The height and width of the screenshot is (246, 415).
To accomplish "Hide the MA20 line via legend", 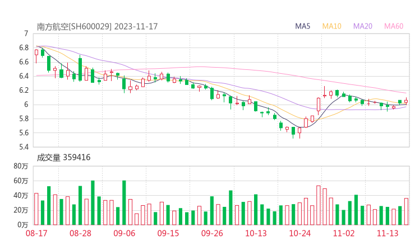I will click(362, 26).
